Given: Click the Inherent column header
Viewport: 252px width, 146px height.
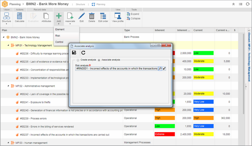Looking at the screenshot, I should [x=164, y=30].
